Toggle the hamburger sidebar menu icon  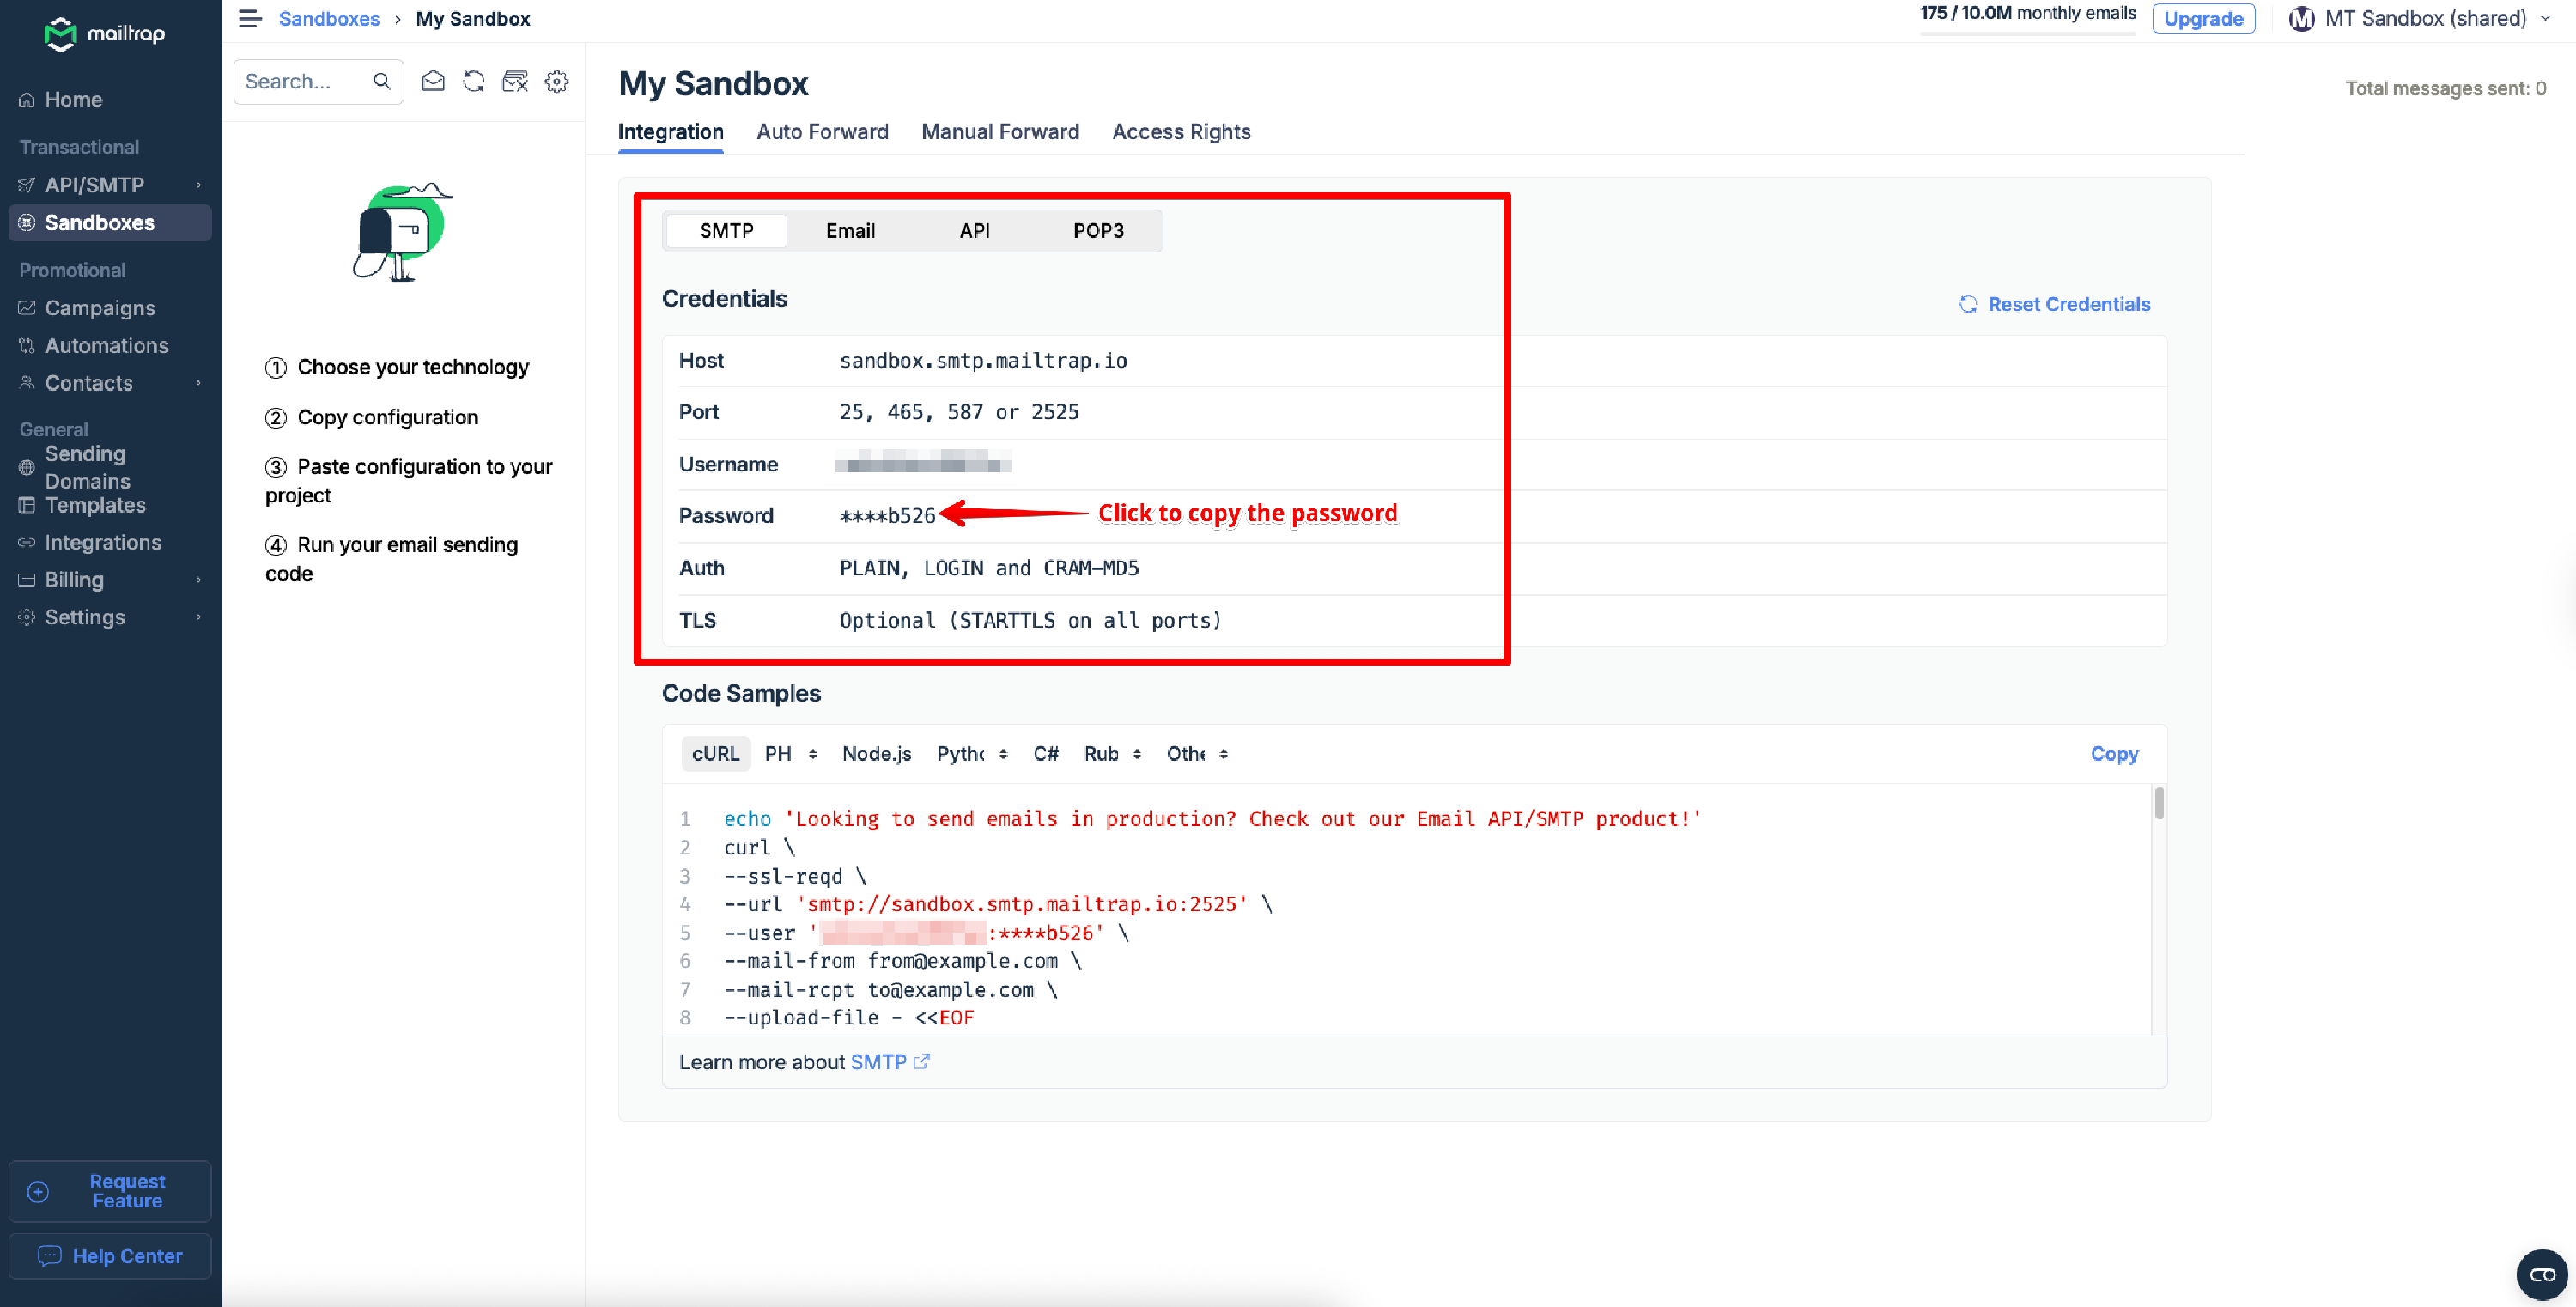pos(250,18)
